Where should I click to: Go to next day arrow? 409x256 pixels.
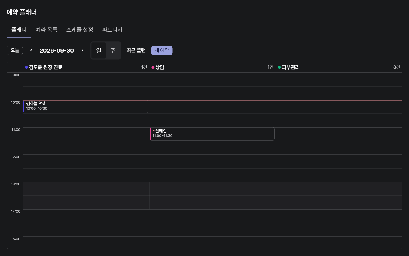[x=82, y=50]
